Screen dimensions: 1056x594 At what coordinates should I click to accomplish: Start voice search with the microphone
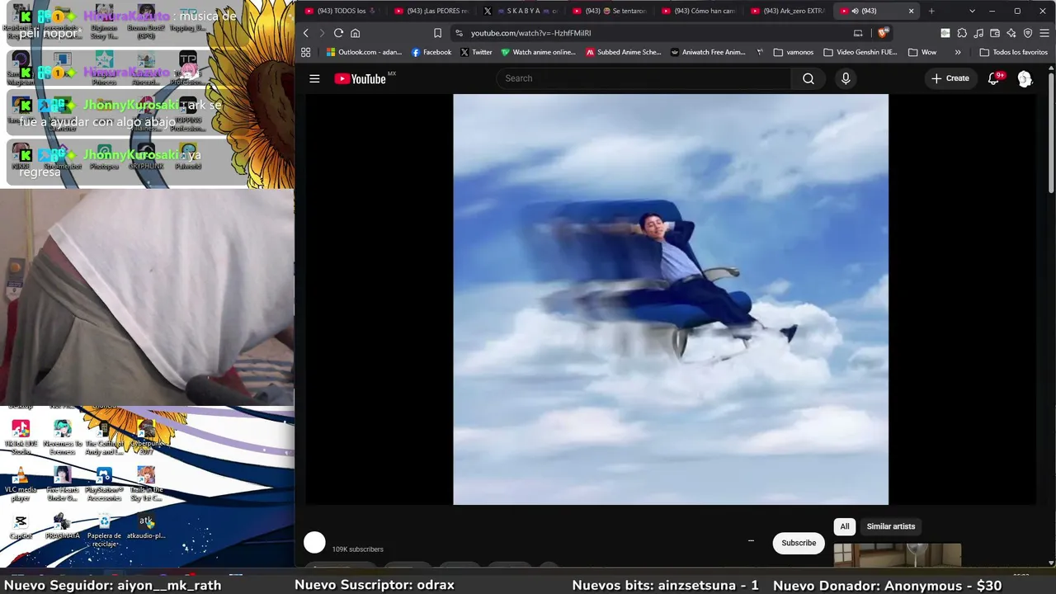coord(846,78)
